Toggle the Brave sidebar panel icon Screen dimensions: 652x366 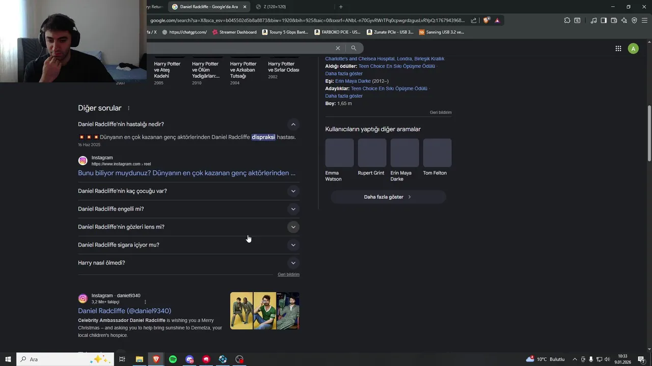click(x=604, y=20)
